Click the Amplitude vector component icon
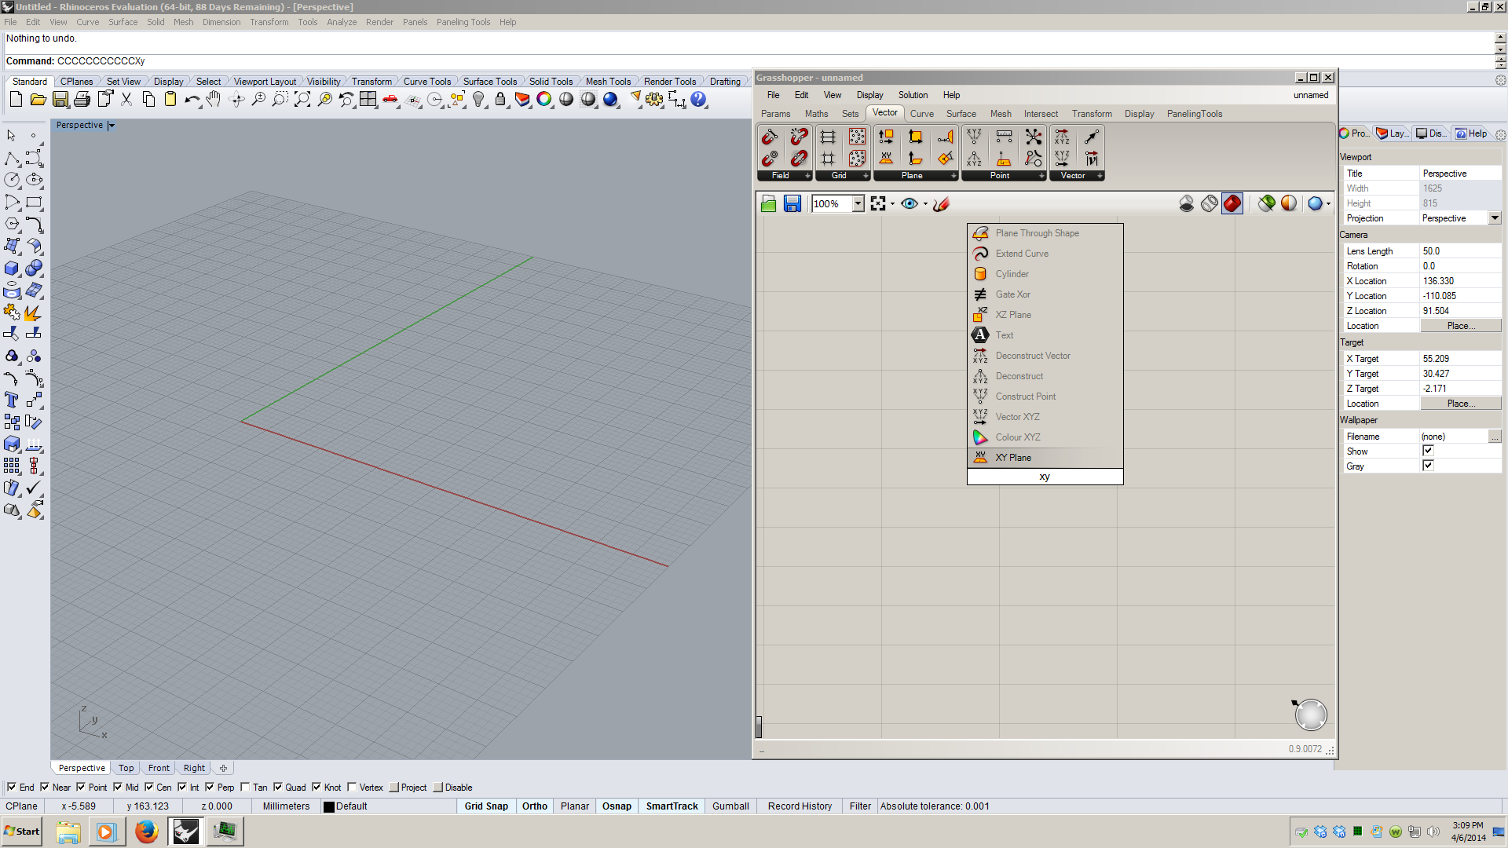Screen dimensions: 1508x848 coord(1091,159)
